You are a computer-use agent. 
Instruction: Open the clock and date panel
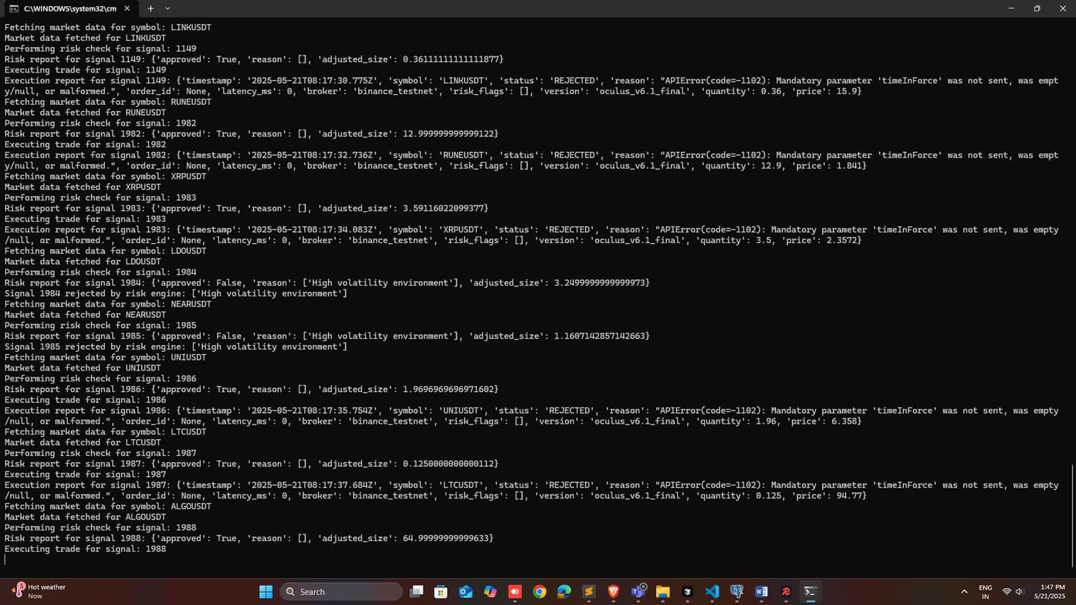pos(1052,592)
